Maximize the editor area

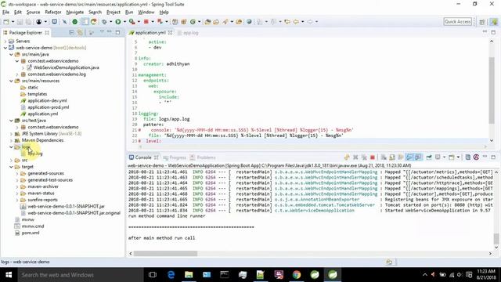click(x=493, y=32)
